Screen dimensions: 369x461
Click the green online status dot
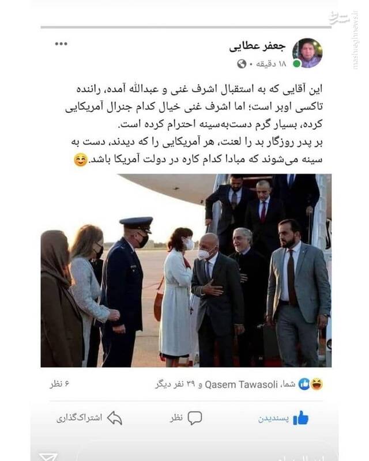296,63
